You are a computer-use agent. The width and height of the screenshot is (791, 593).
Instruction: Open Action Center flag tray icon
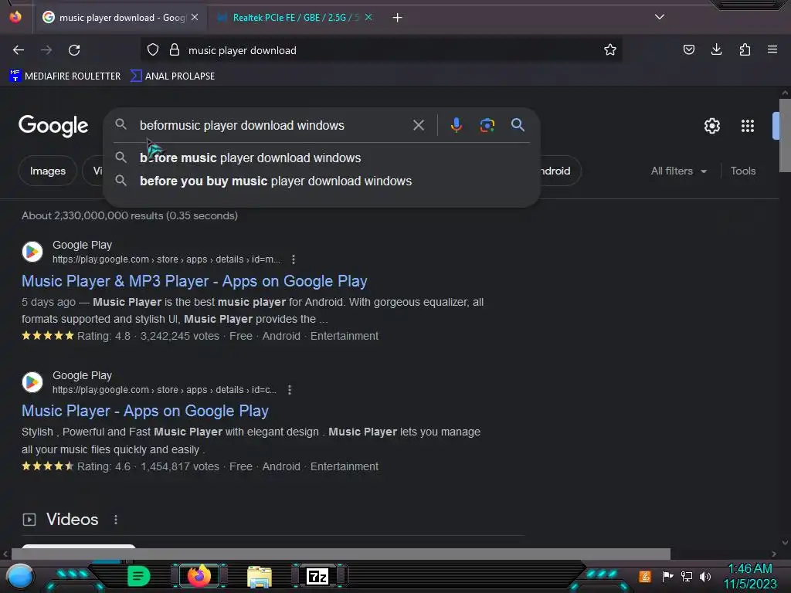click(668, 576)
